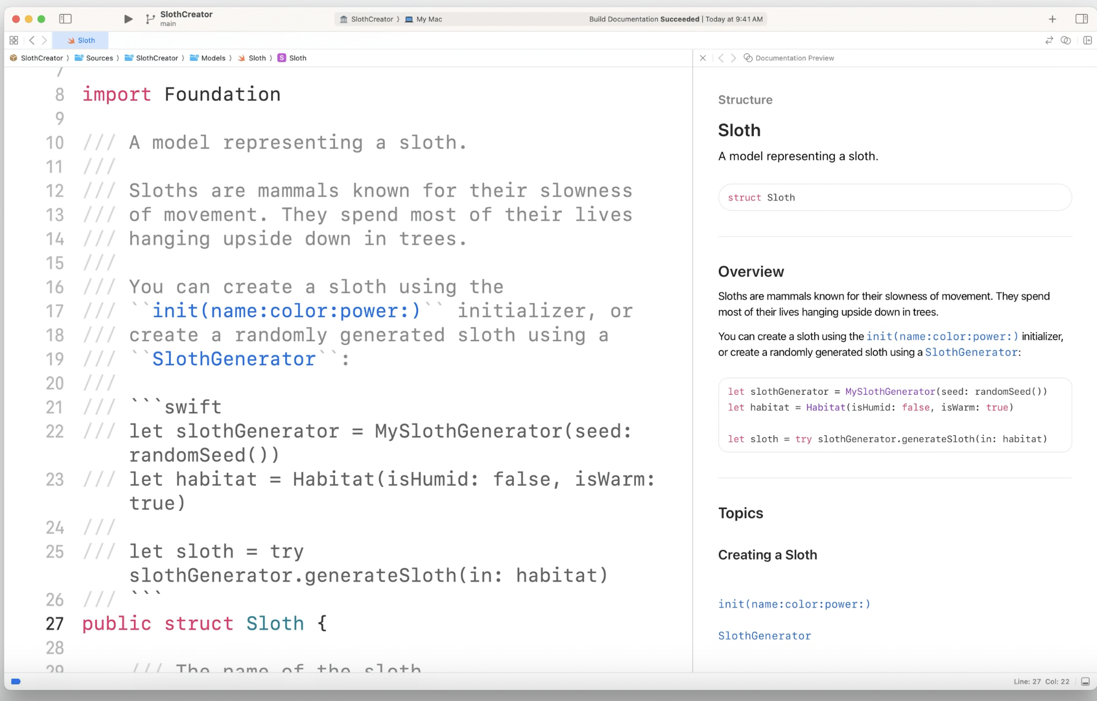Open SlothGenerator link under Topics
Image resolution: width=1097 pixels, height=701 pixels.
(764, 636)
